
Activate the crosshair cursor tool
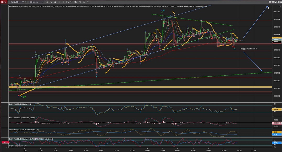point(63,2)
